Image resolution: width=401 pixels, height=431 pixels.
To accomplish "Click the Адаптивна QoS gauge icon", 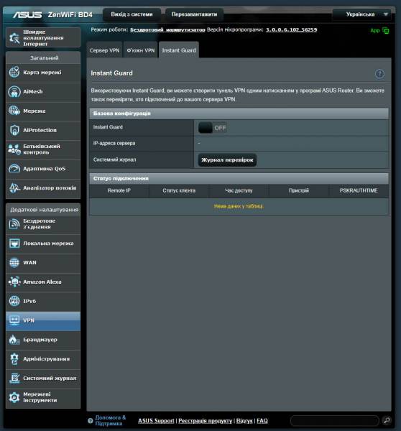I will coord(14,169).
